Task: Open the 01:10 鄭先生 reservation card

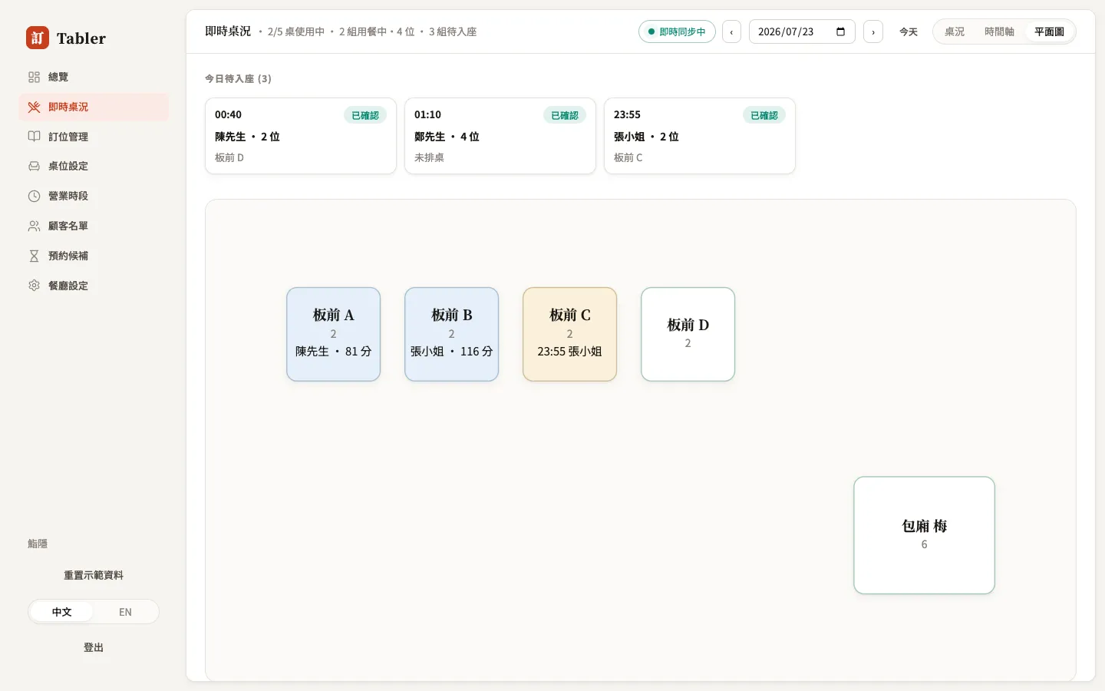Action: click(500, 136)
